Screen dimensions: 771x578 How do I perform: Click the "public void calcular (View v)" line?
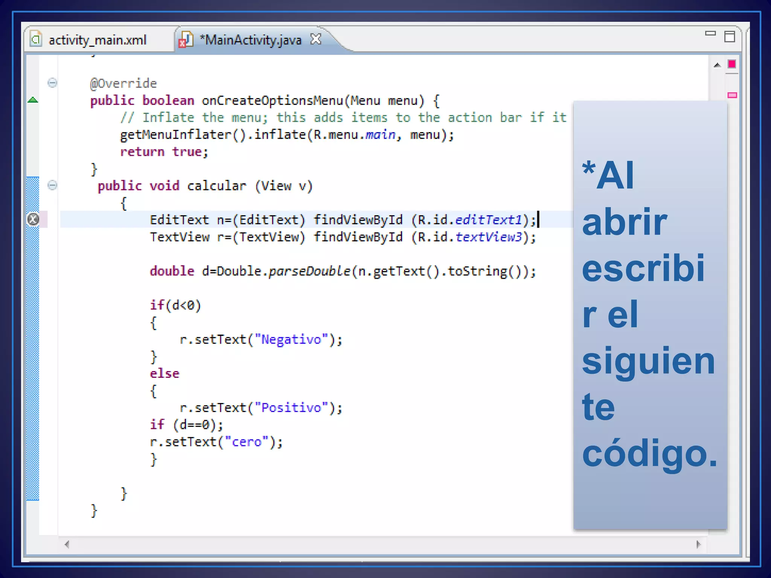pyautogui.click(x=205, y=186)
